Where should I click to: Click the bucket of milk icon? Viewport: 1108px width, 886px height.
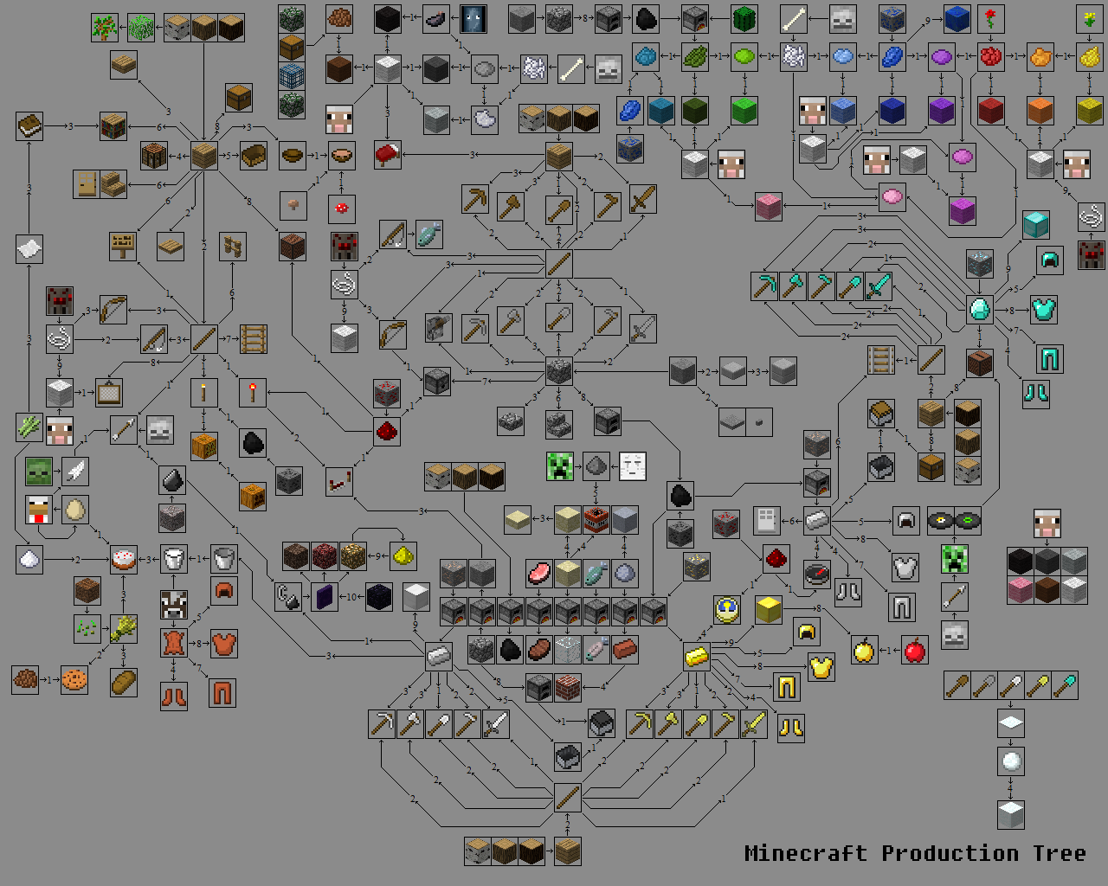[x=172, y=558]
